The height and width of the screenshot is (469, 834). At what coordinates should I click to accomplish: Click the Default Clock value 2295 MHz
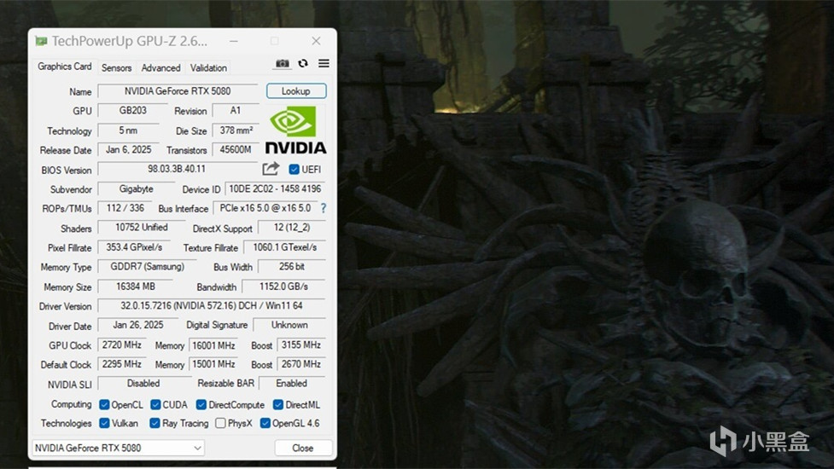pyautogui.click(x=122, y=364)
